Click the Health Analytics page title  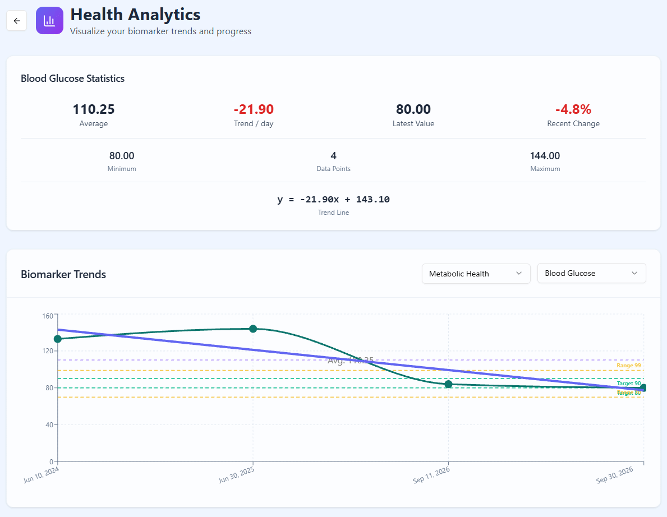pyautogui.click(x=135, y=15)
